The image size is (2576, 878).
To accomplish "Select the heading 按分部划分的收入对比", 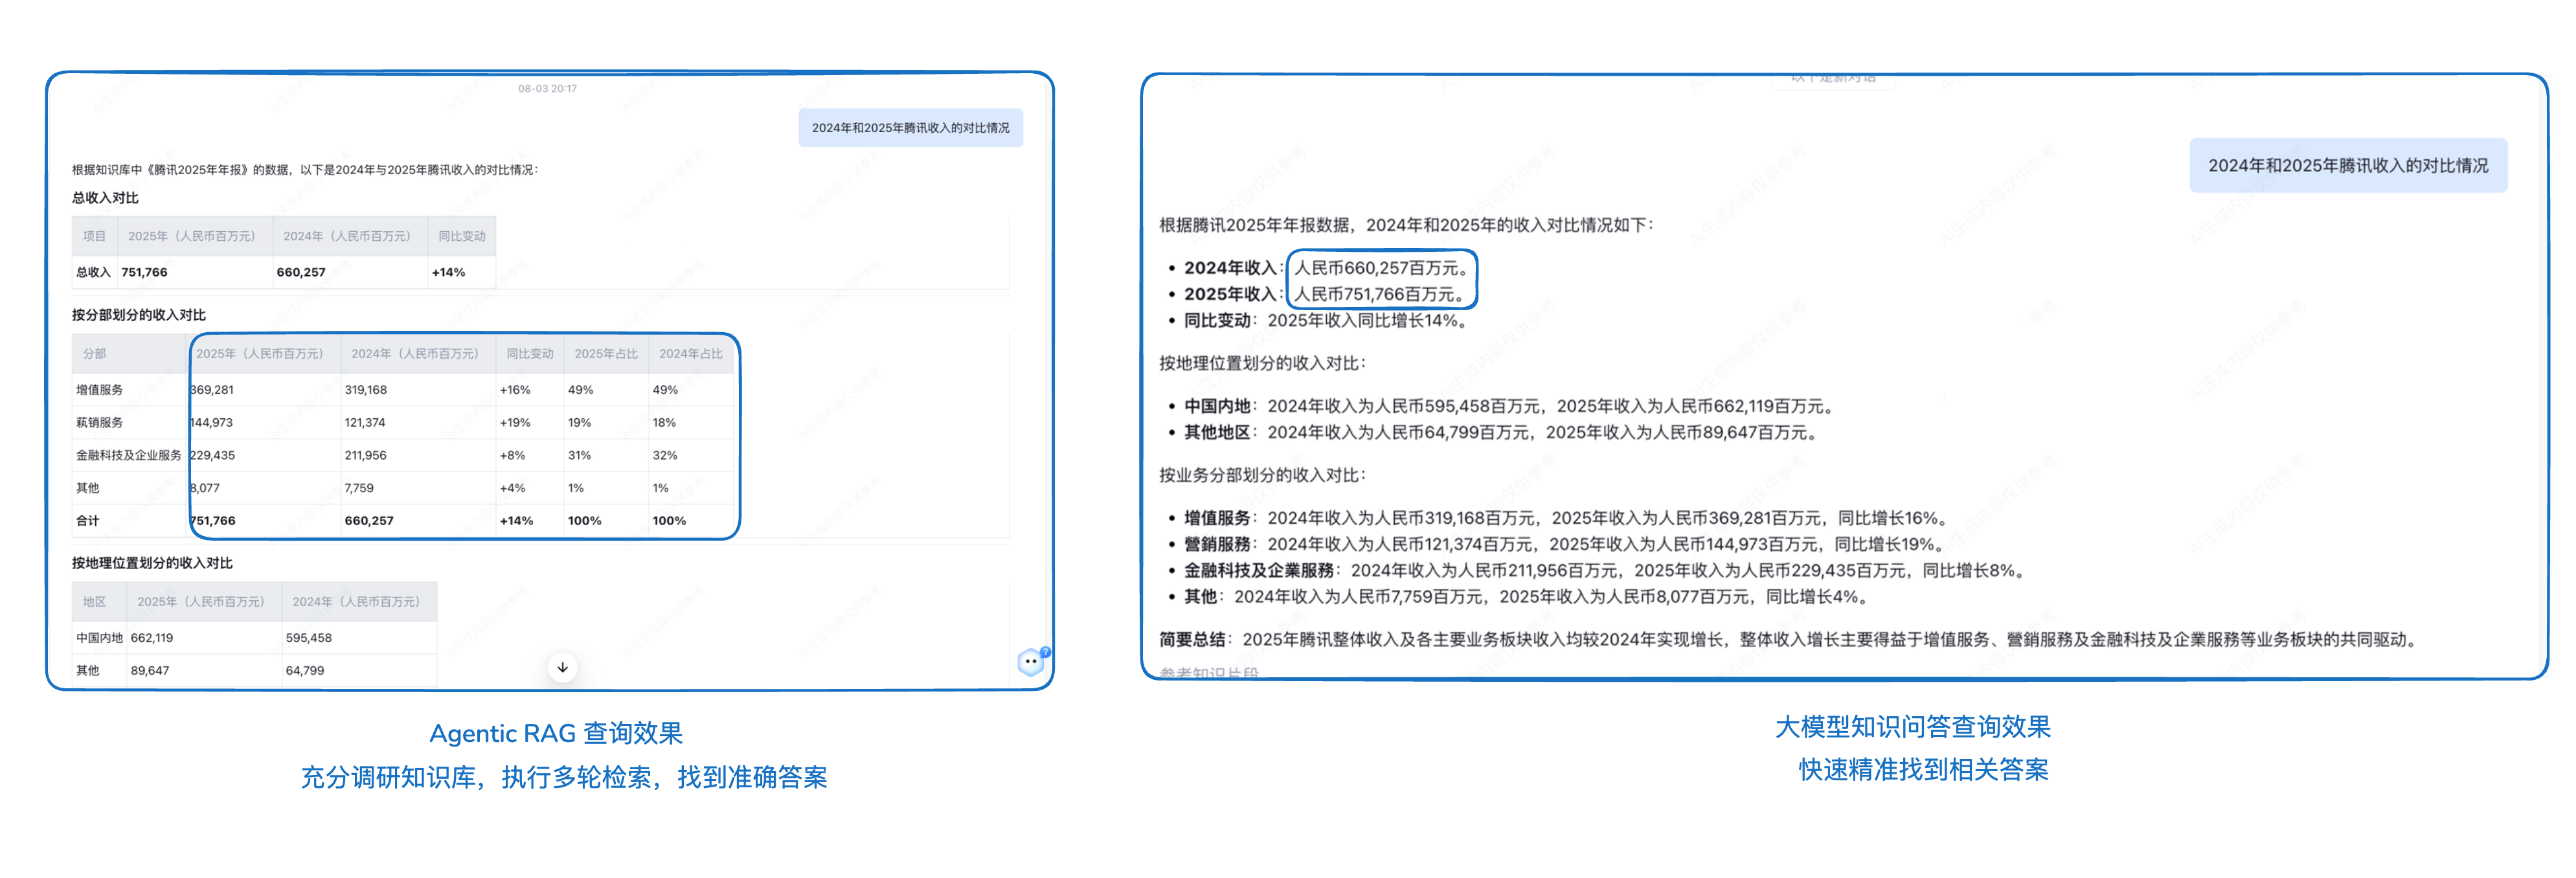I will pos(139,315).
